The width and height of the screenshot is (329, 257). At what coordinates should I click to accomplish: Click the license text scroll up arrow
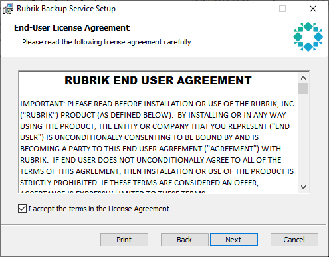click(303, 78)
